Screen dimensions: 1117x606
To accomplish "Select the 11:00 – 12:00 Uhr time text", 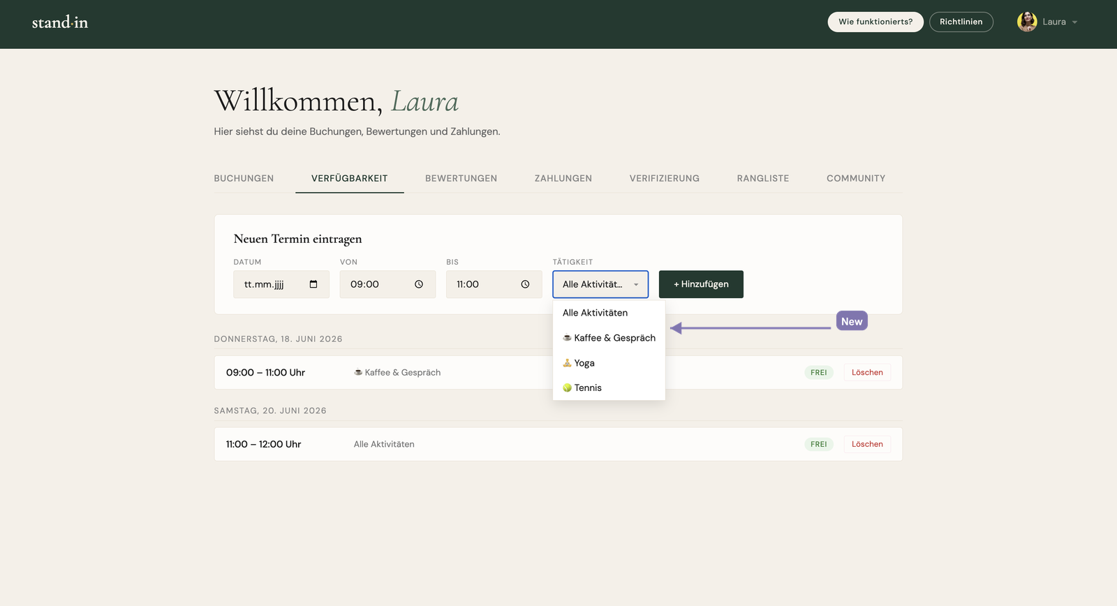I will pyautogui.click(x=263, y=444).
